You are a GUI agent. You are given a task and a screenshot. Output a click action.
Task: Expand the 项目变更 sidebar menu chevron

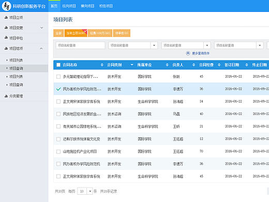[41, 27]
